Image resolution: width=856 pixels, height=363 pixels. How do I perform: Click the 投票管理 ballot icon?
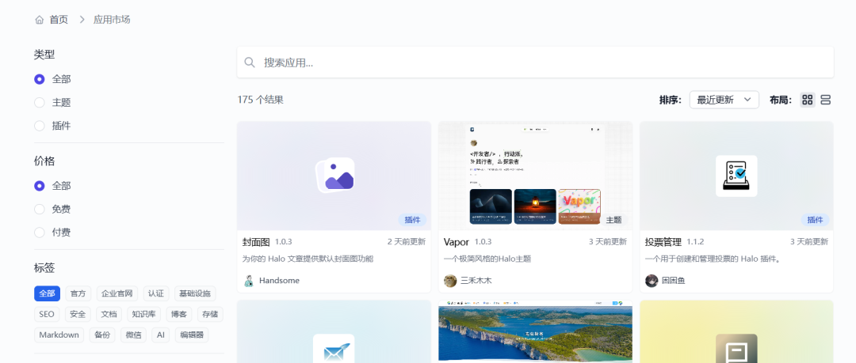pyautogui.click(x=736, y=176)
